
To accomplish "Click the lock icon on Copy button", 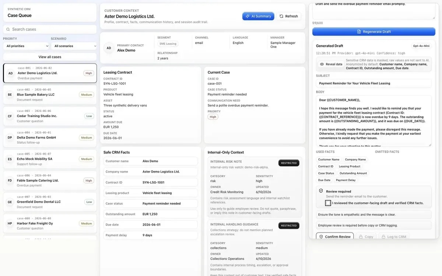I will (x=361, y=237).
